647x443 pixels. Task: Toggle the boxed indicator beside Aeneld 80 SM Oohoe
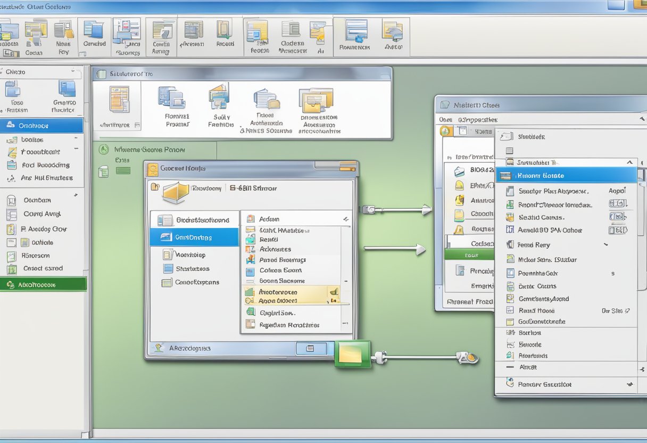coord(617,231)
